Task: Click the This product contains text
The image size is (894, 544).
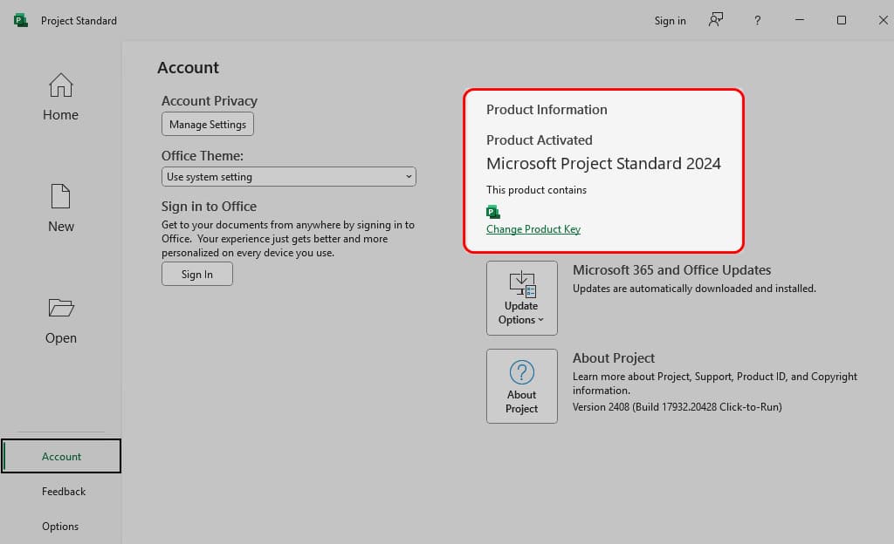Action: (537, 190)
